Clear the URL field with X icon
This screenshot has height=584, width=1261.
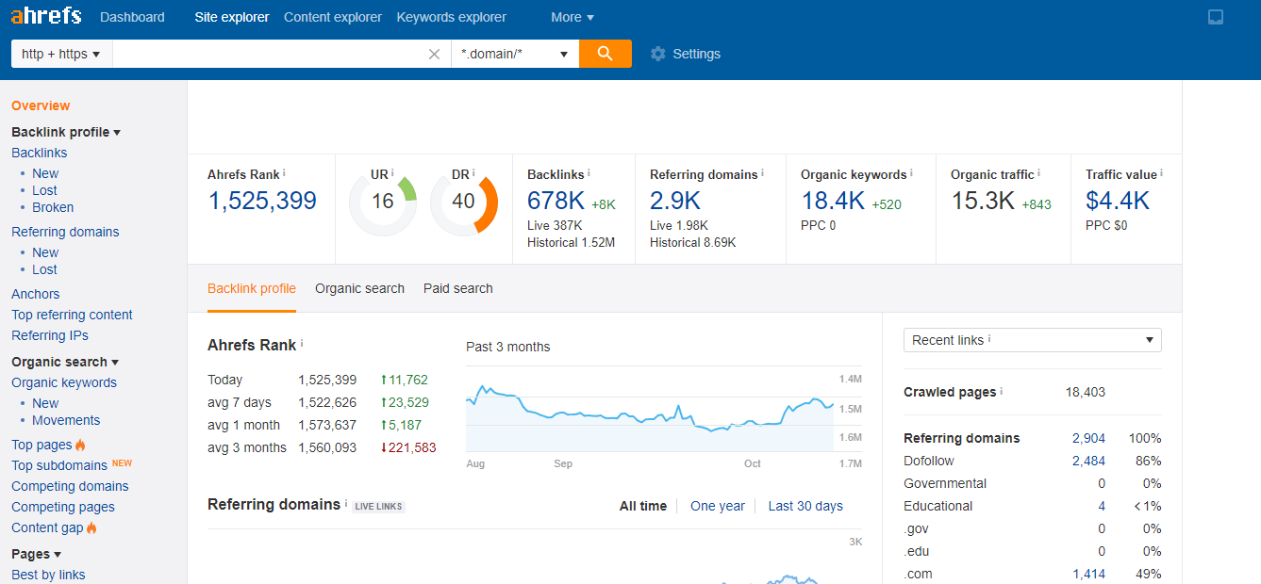[x=434, y=54]
